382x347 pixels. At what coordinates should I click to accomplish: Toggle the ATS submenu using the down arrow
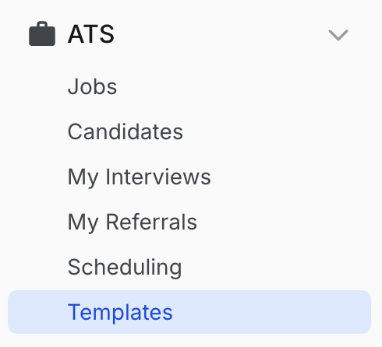338,35
